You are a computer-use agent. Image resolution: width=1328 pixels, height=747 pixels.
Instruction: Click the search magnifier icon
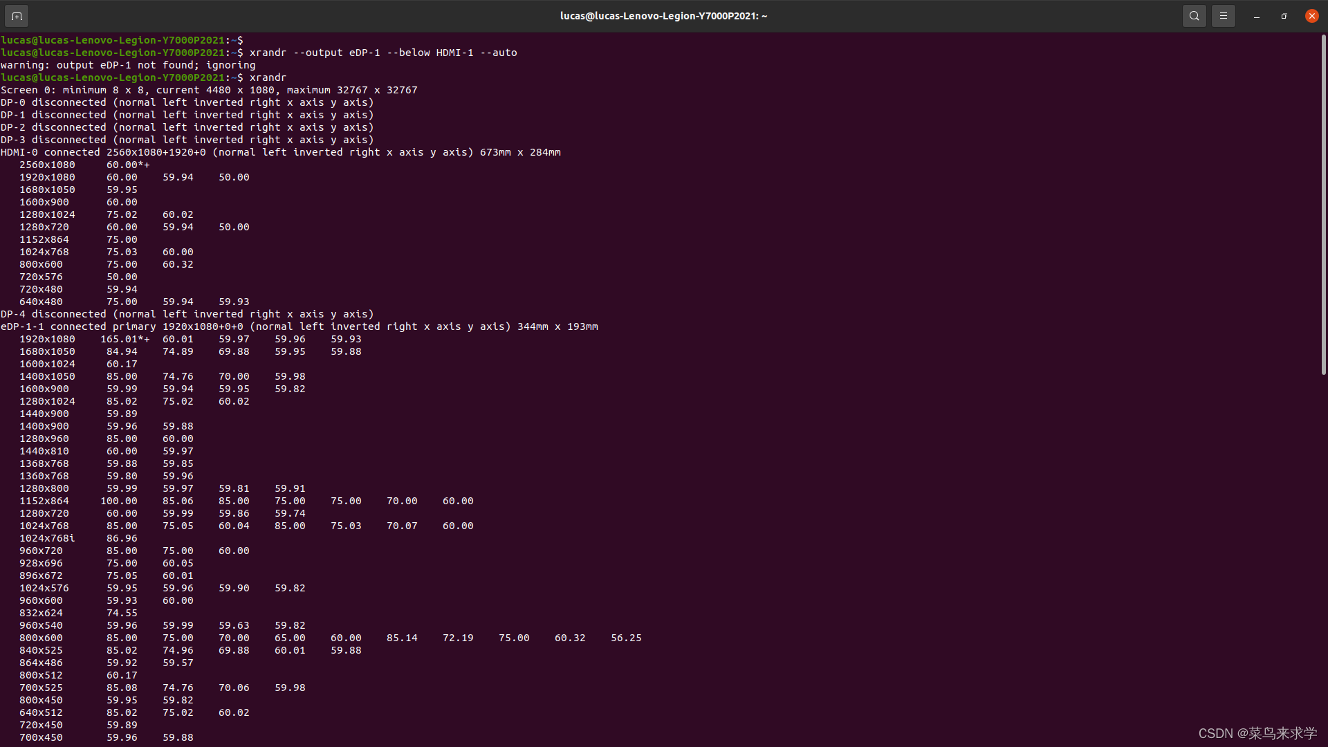coord(1194,16)
